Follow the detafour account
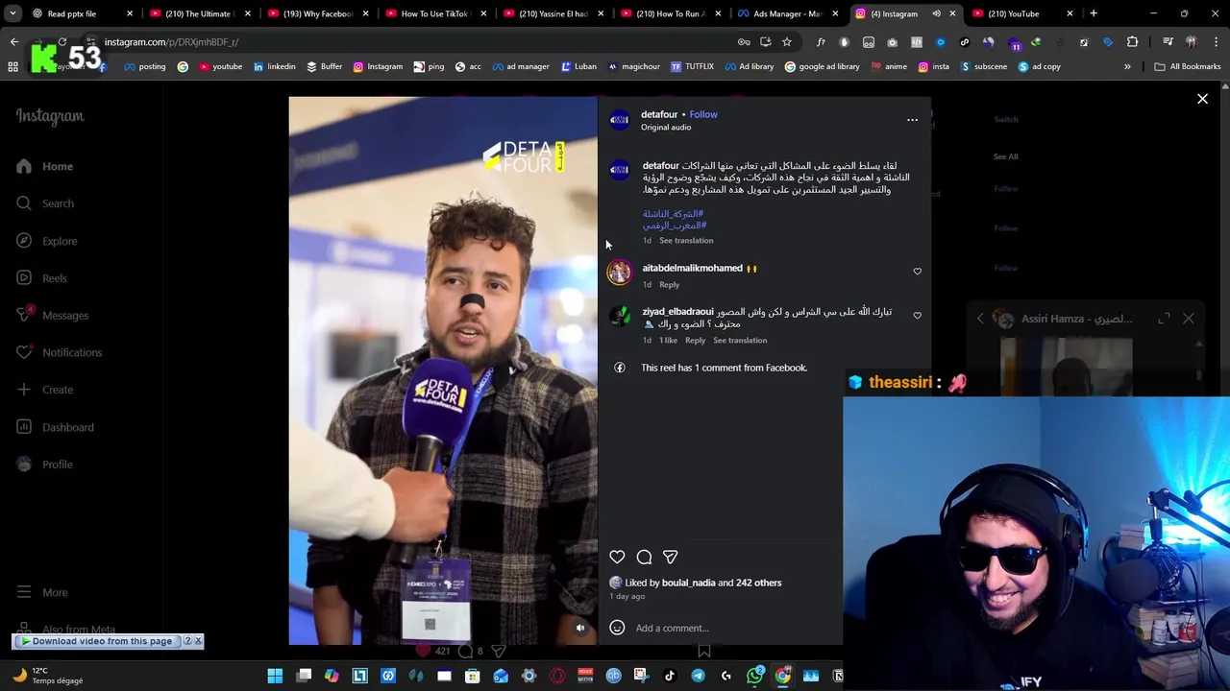The image size is (1230, 691). [703, 114]
